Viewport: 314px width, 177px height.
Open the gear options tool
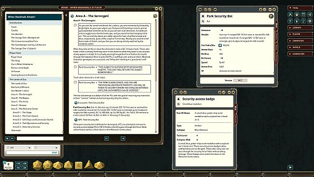point(310,21)
